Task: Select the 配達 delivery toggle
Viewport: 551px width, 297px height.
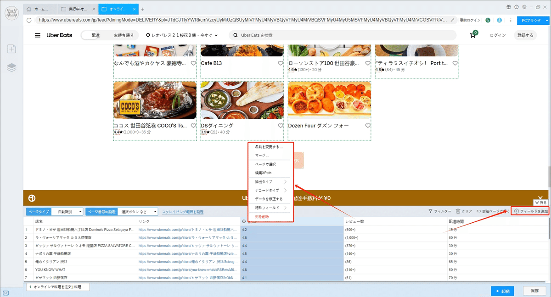Action: [96, 35]
